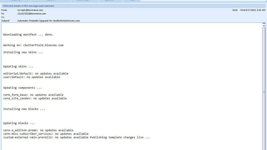Click the 'core_site_zendev' component line
The height and width of the screenshot is (150, 267).
pos(35,98)
